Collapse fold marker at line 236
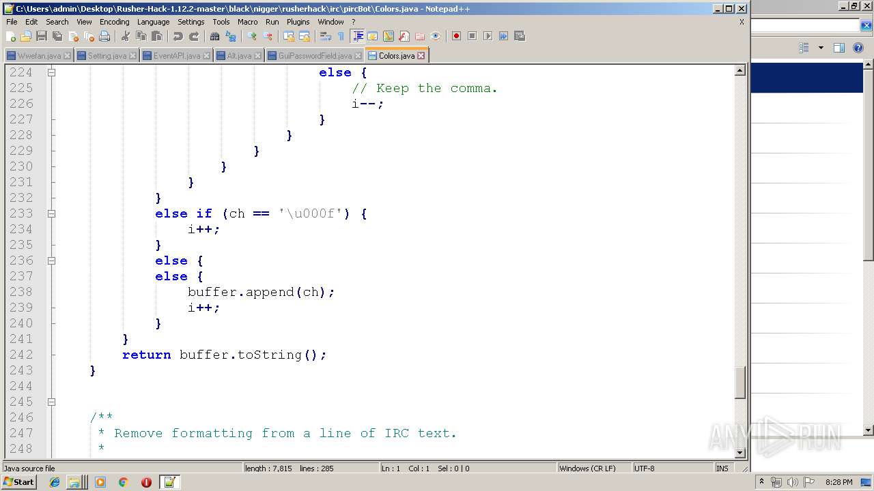This screenshot has width=874, height=491. [51, 261]
